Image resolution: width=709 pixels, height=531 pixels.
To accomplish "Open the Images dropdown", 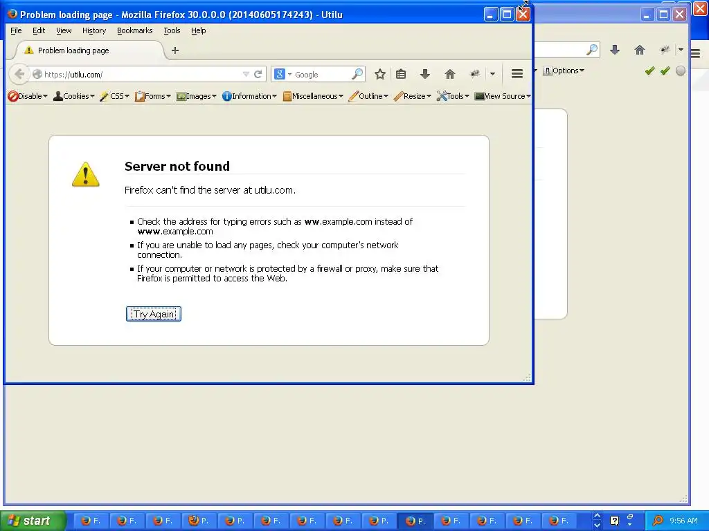I will (x=196, y=96).
